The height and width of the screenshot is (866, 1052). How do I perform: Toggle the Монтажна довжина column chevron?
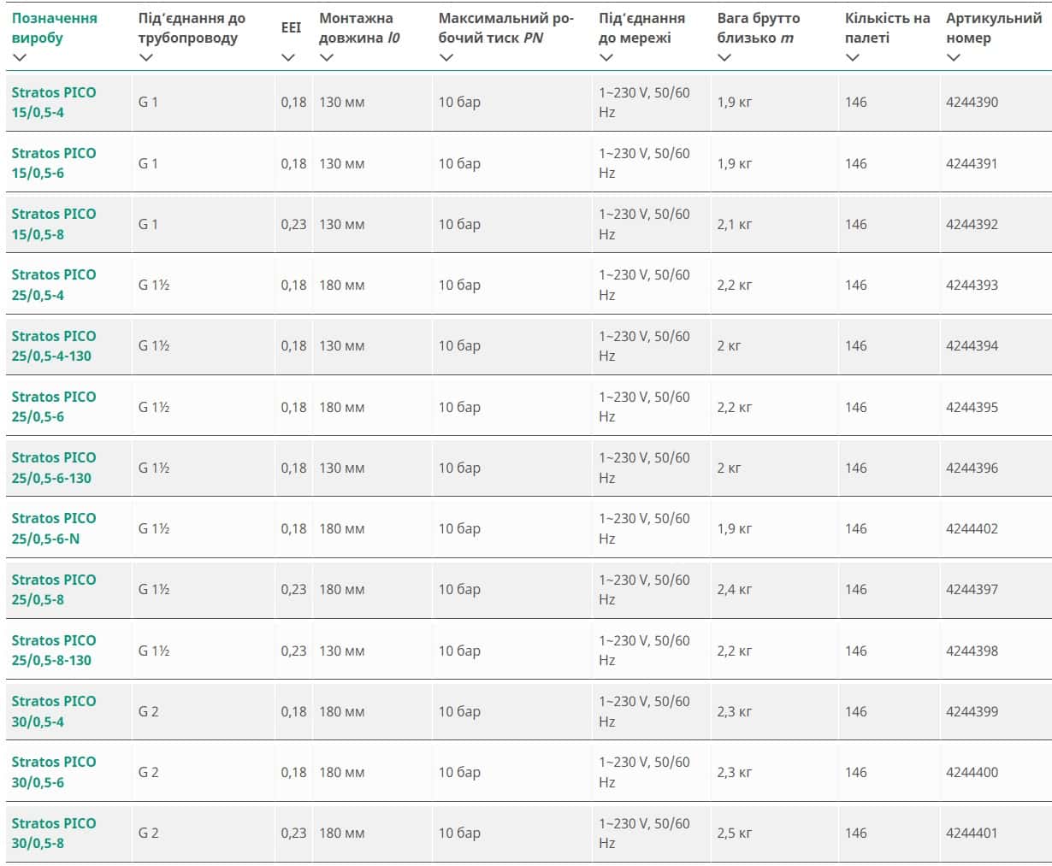pyautogui.click(x=327, y=57)
